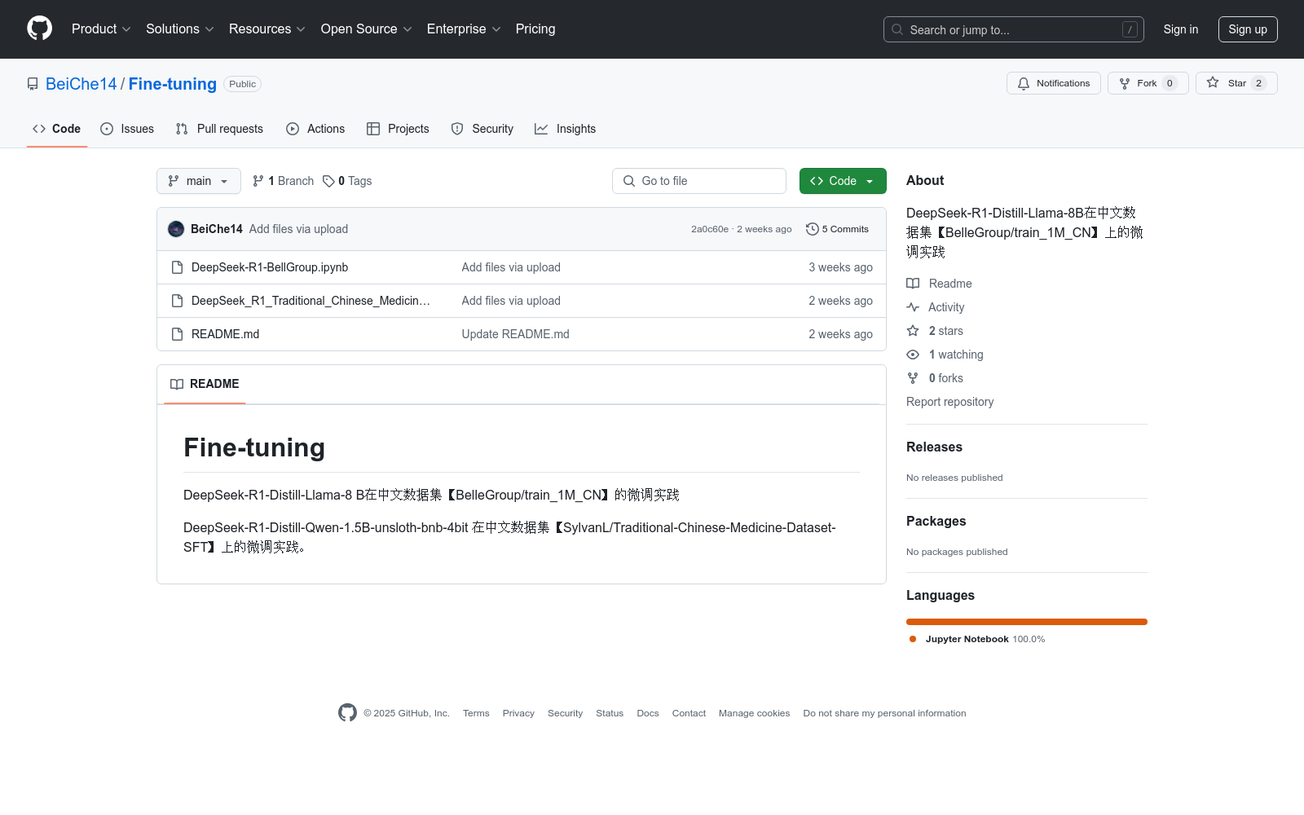The width and height of the screenshot is (1304, 815).
Task: Go to the Pull requests tab
Action: coord(219,129)
